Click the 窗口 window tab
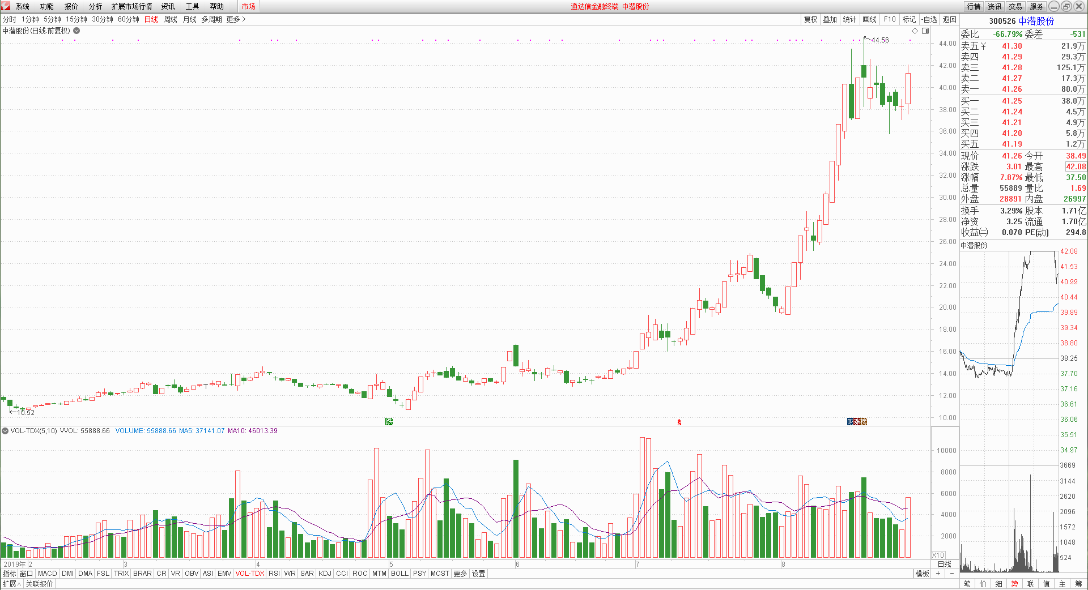 click(27, 574)
